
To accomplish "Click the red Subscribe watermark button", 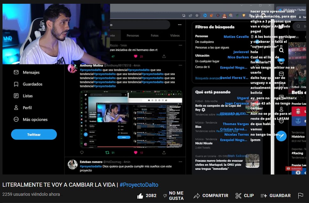I will click(x=294, y=169).
